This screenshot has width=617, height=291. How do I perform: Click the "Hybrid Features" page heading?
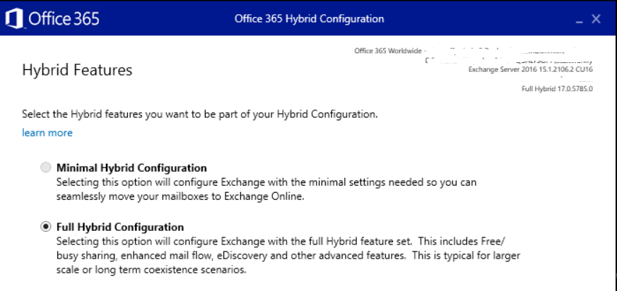point(77,70)
